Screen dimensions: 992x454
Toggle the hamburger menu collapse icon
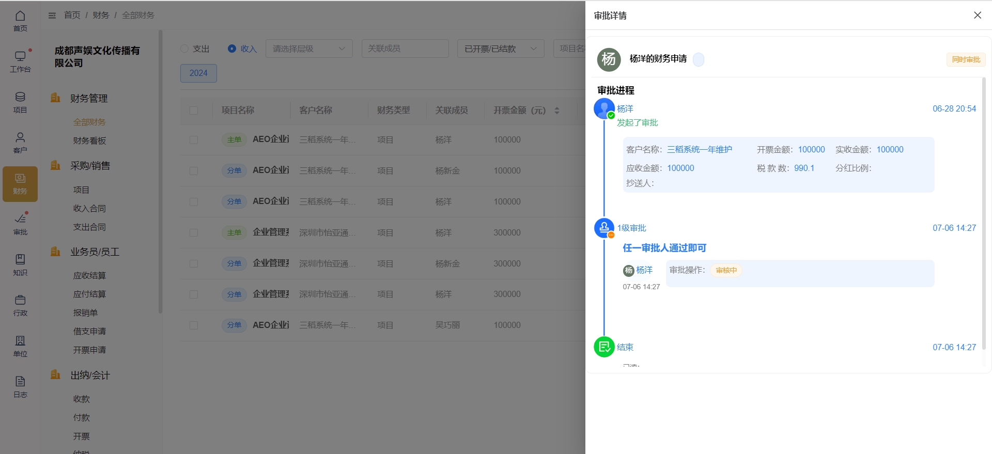tap(52, 15)
